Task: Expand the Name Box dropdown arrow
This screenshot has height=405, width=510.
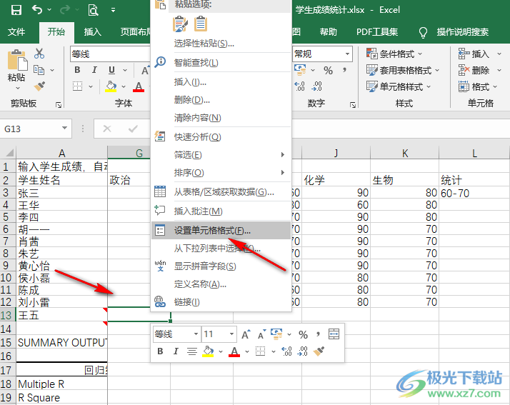Action: (64, 129)
